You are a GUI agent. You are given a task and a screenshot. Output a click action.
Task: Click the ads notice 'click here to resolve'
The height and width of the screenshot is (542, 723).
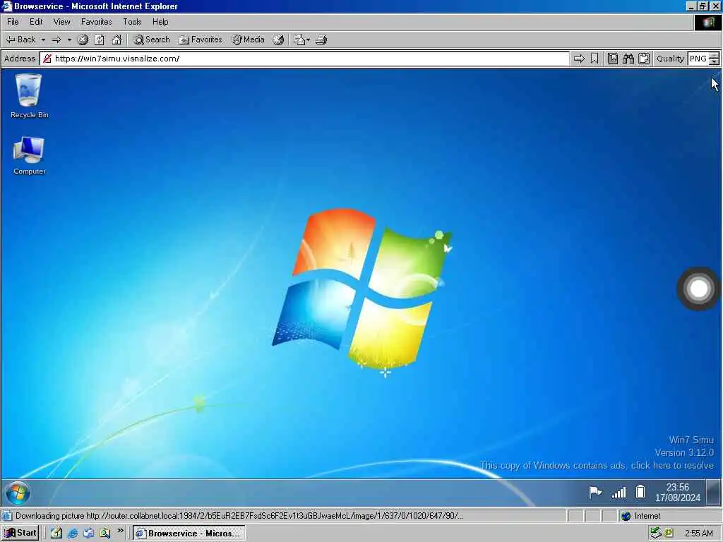tap(597, 466)
